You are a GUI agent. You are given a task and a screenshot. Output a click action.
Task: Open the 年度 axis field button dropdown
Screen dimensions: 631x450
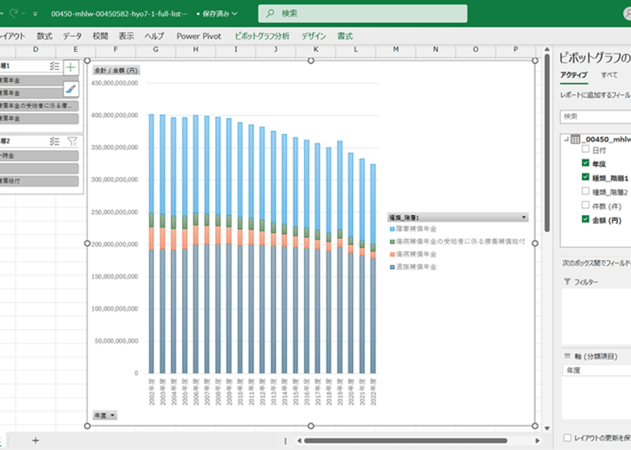112,415
